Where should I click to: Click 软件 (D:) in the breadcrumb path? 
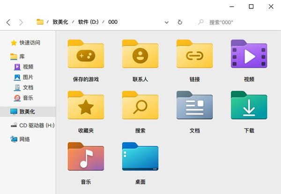[89, 22]
